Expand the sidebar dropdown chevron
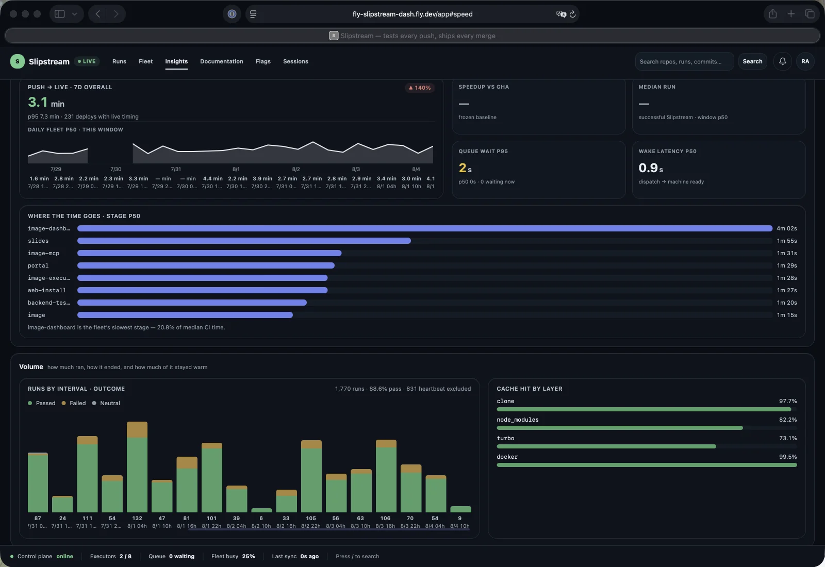 pyautogui.click(x=74, y=14)
